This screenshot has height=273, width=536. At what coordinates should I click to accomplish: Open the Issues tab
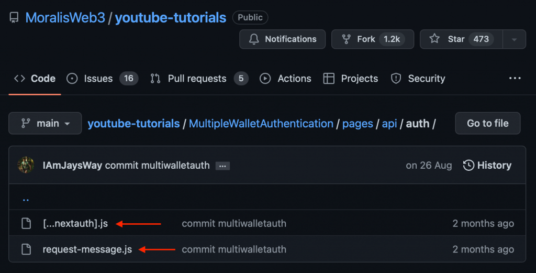point(102,79)
